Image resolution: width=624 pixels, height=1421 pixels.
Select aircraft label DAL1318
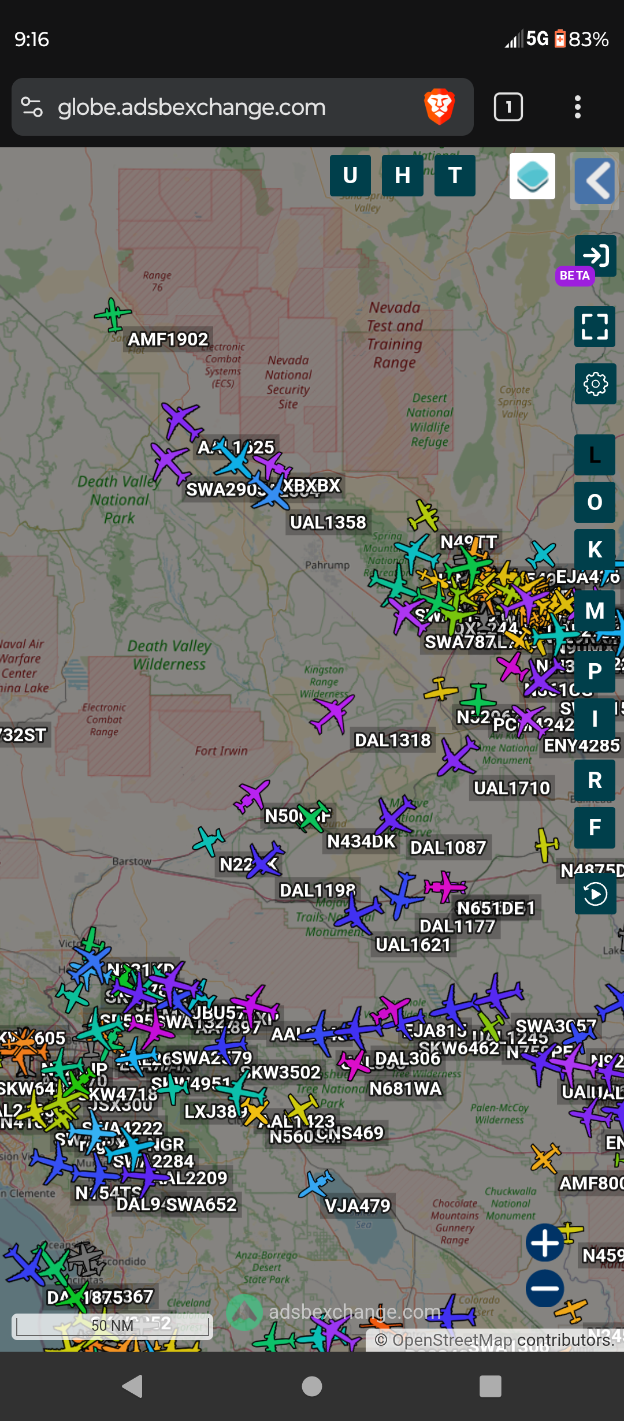point(393,740)
